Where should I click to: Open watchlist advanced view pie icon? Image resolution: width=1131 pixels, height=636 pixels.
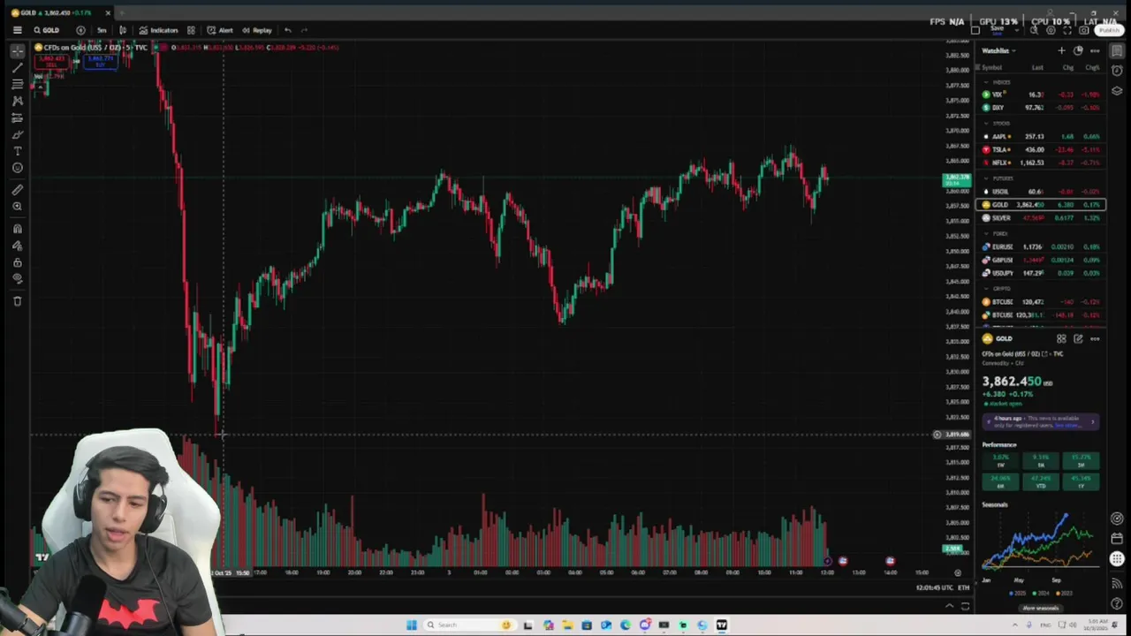click(x=1078, y=50)
